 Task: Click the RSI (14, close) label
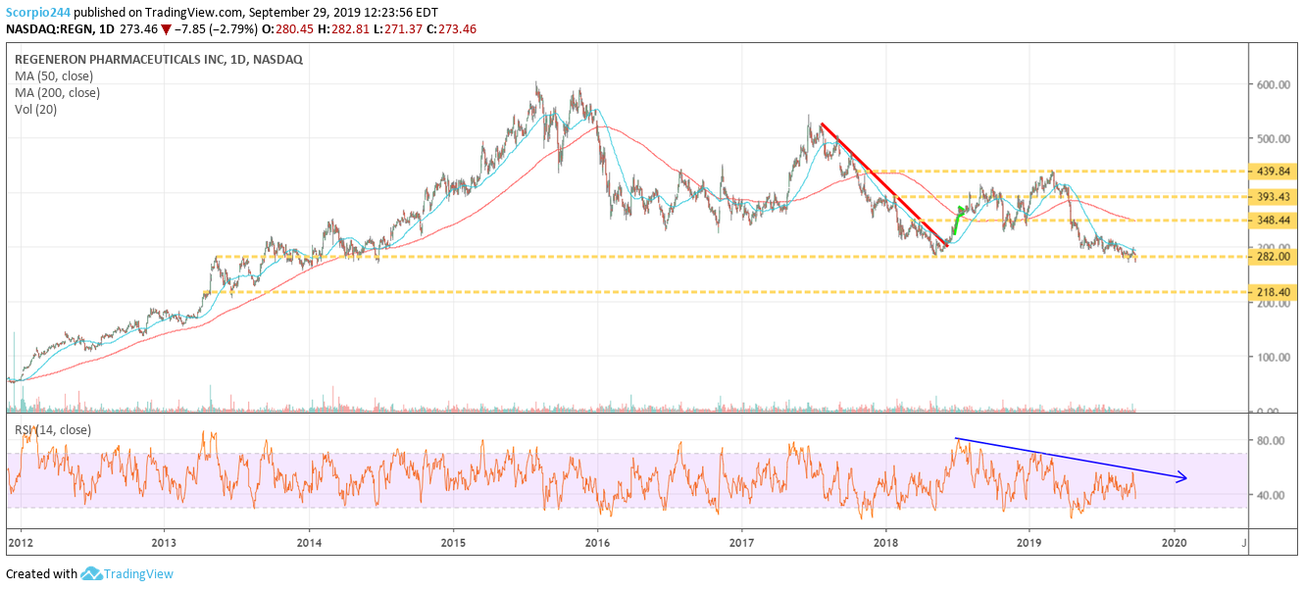click(x=54, y=429)
